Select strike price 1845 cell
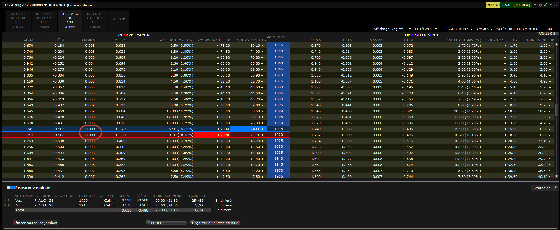This screenshot has width=560, height=230. [x=278, y=45]
